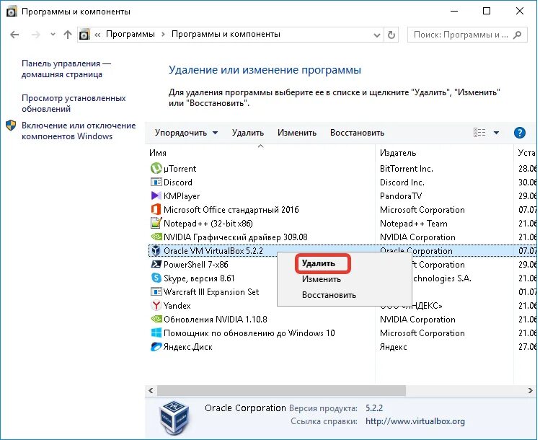
Task: Click the Яндекс publisher cell
Action: (x=393, y=347)
